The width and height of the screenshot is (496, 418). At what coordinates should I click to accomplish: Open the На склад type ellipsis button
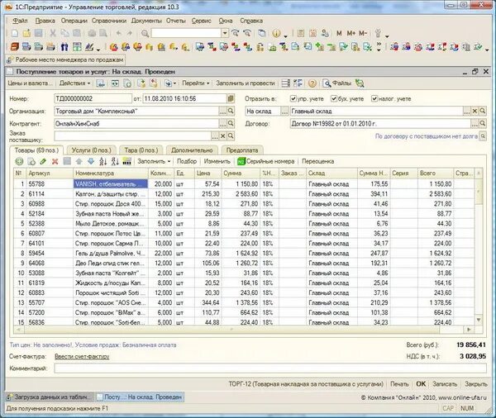coord(284,111)
